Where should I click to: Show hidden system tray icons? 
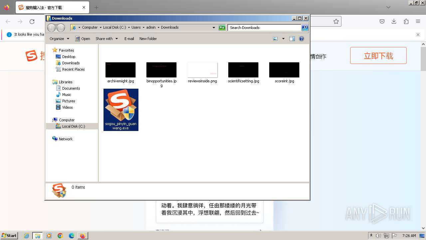371,236
